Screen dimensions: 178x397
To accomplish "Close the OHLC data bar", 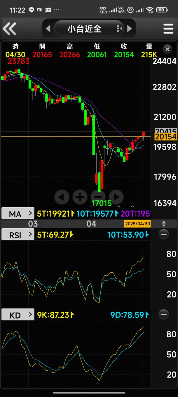I will click(x=167, y=49).
